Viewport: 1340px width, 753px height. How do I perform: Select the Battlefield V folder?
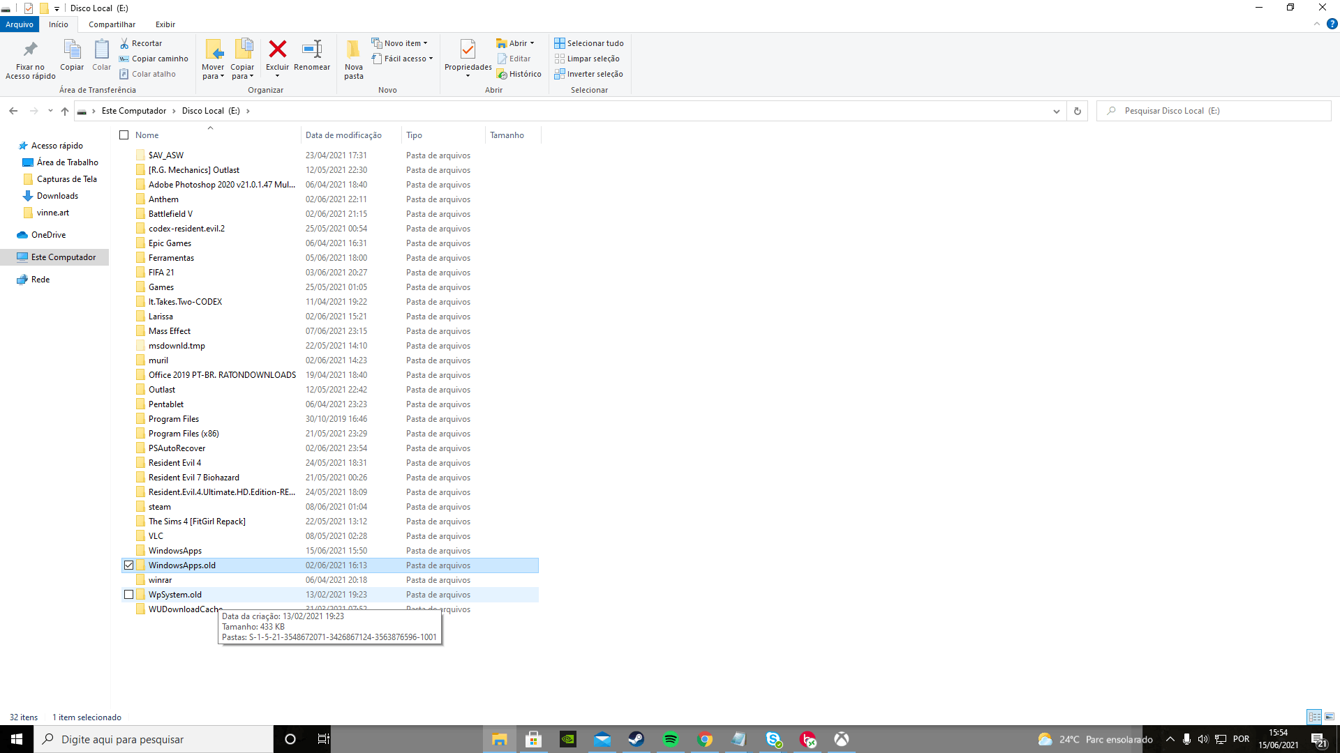pos(170,214)
